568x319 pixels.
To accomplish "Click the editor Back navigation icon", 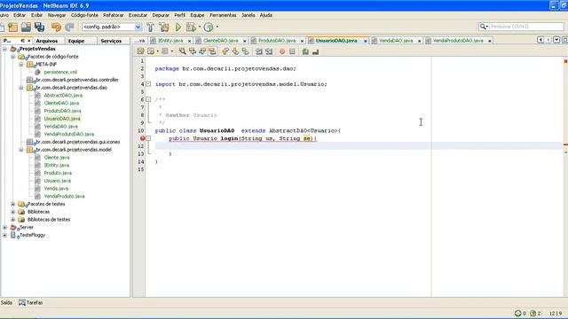I will pos(151,51).
